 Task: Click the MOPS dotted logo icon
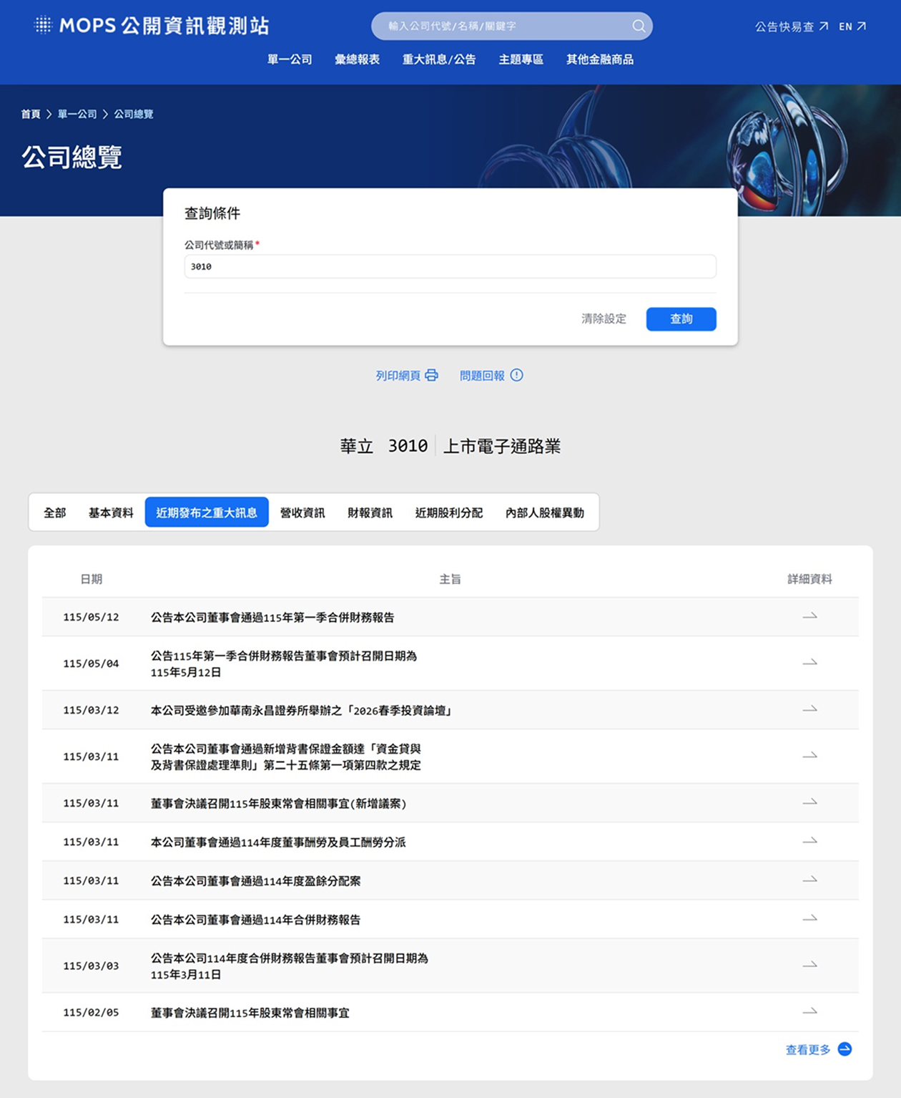tap(44, 25)
